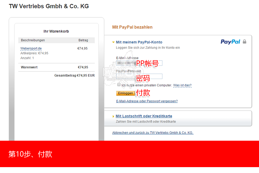Open the Was ist das? link
This screenshot has width=259, height=173.
coord(182,85)
